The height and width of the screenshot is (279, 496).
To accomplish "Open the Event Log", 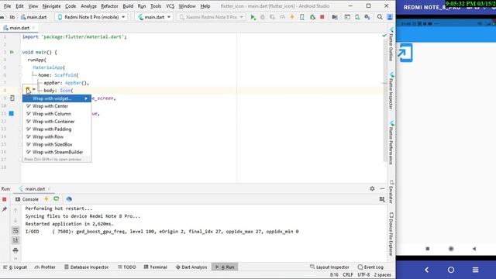I will coord(370,267).
